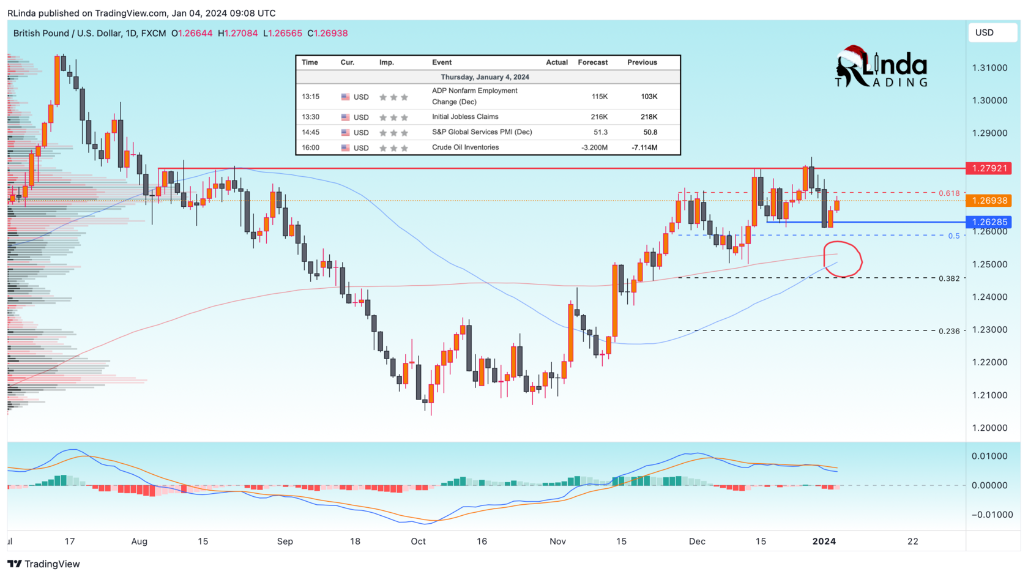Click the 1.20000 price axis value

[x=989, y=428]
